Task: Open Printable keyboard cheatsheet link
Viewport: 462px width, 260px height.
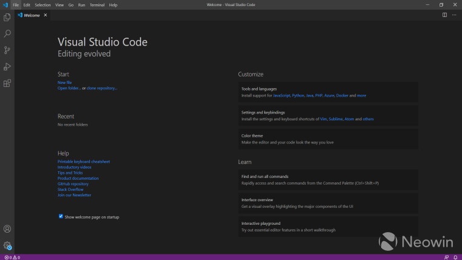Action: pyautogui.click(x=83, y=162)
